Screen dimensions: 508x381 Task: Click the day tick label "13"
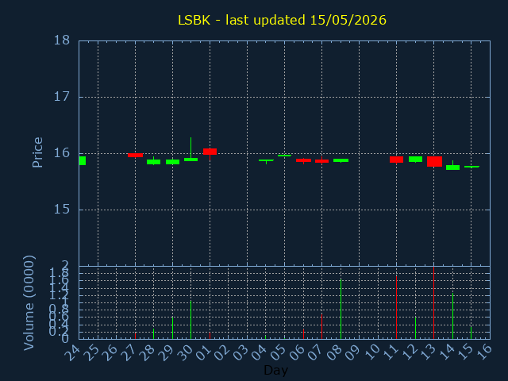(x=427, y=352)
